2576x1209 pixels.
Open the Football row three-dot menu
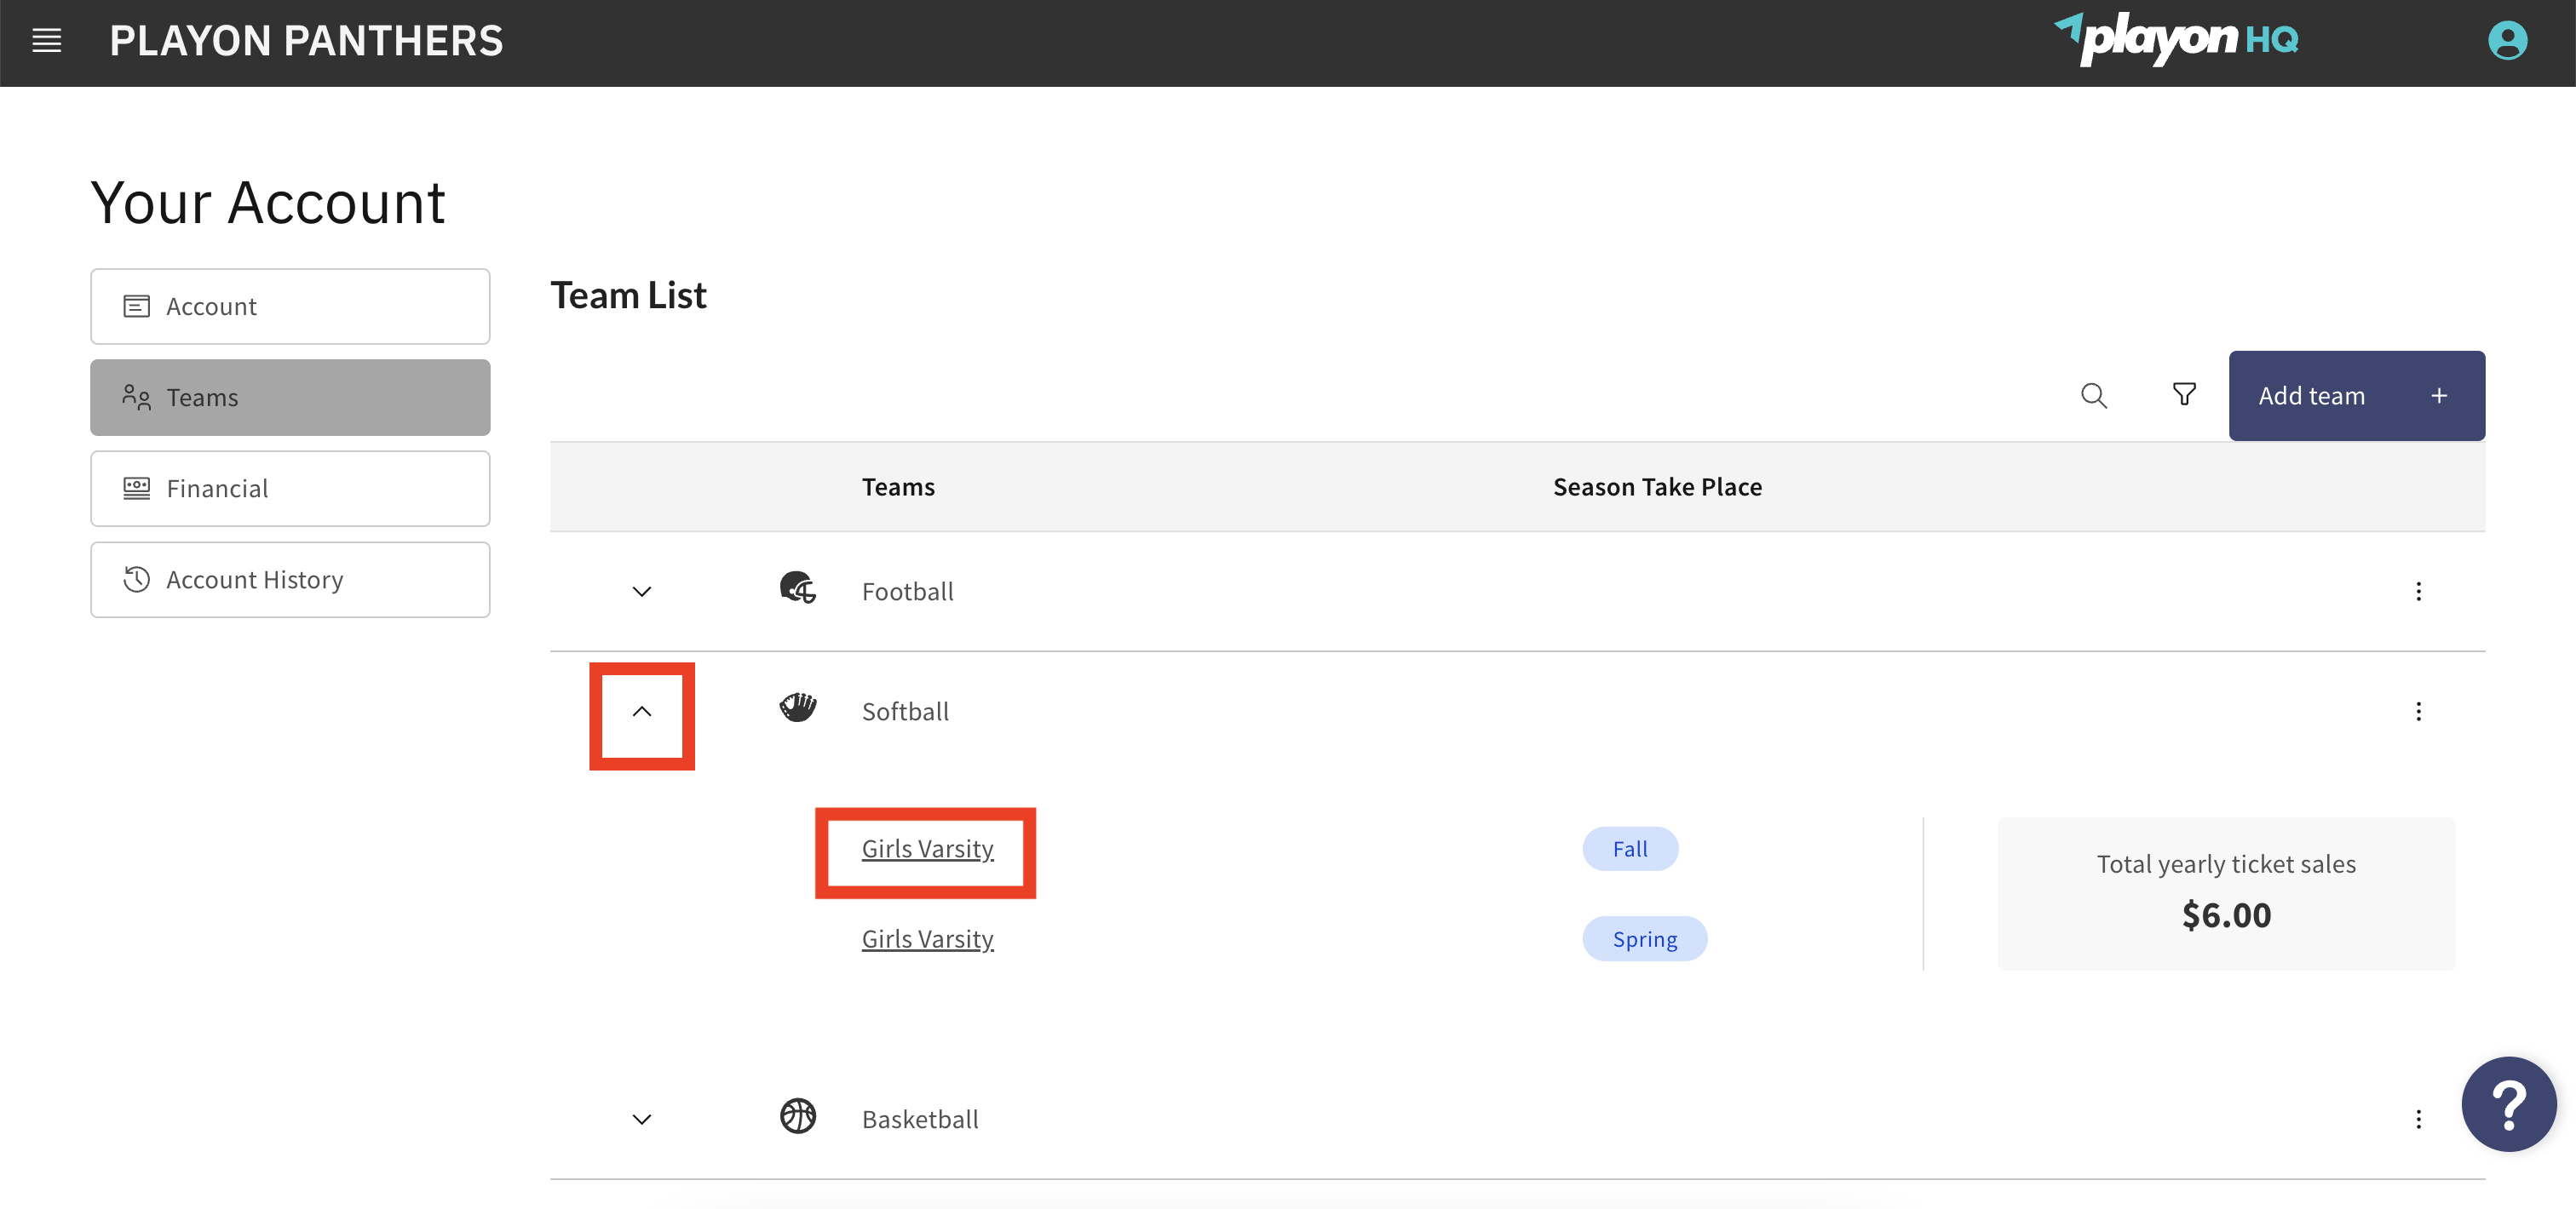(2418, 592)
